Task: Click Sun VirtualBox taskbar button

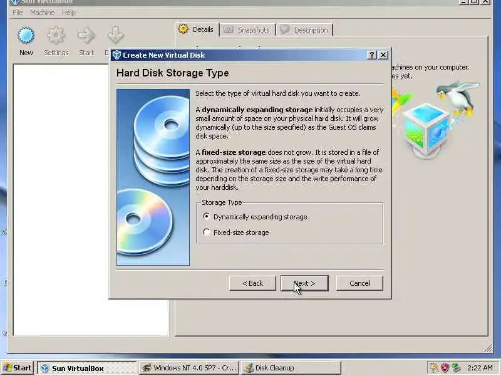Action: 87,368
